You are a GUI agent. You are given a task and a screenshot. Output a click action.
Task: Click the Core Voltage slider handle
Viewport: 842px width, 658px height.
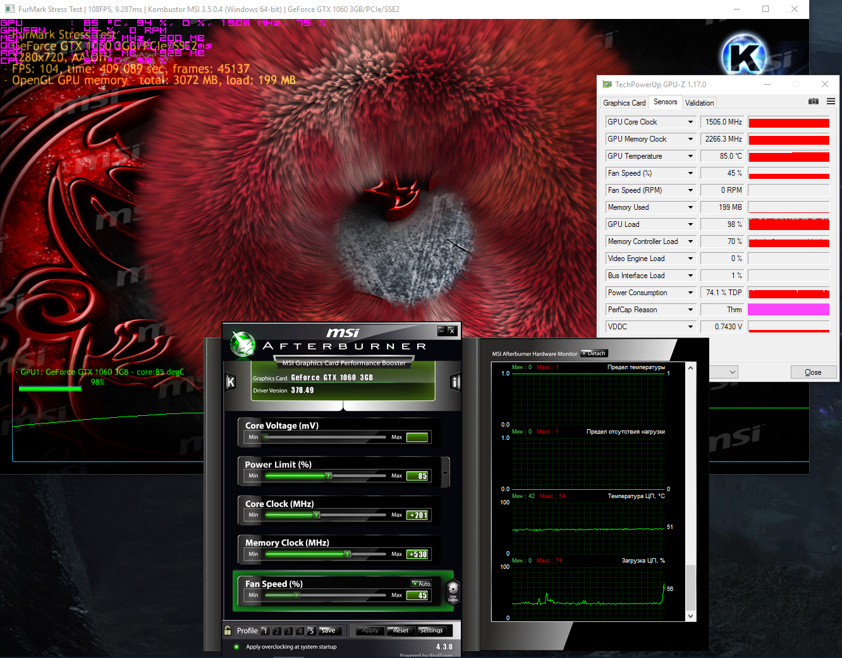tap(266, 437)
